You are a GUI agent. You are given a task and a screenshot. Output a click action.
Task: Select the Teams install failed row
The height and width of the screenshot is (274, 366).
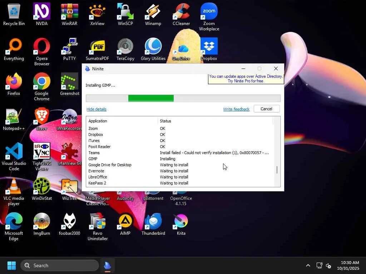point(180,153)
